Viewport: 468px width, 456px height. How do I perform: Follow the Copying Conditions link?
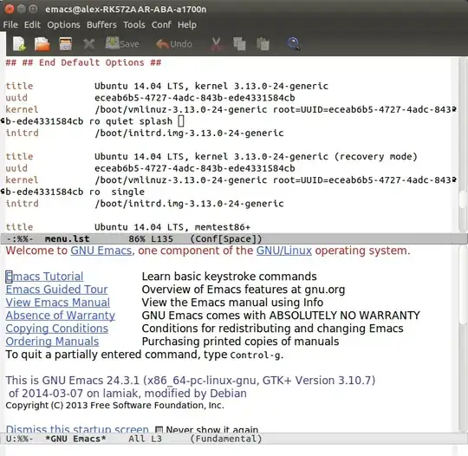(x=57, y=329)
